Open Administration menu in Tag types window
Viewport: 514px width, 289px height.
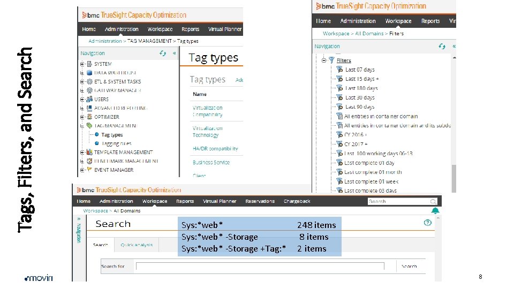point(122,29)
